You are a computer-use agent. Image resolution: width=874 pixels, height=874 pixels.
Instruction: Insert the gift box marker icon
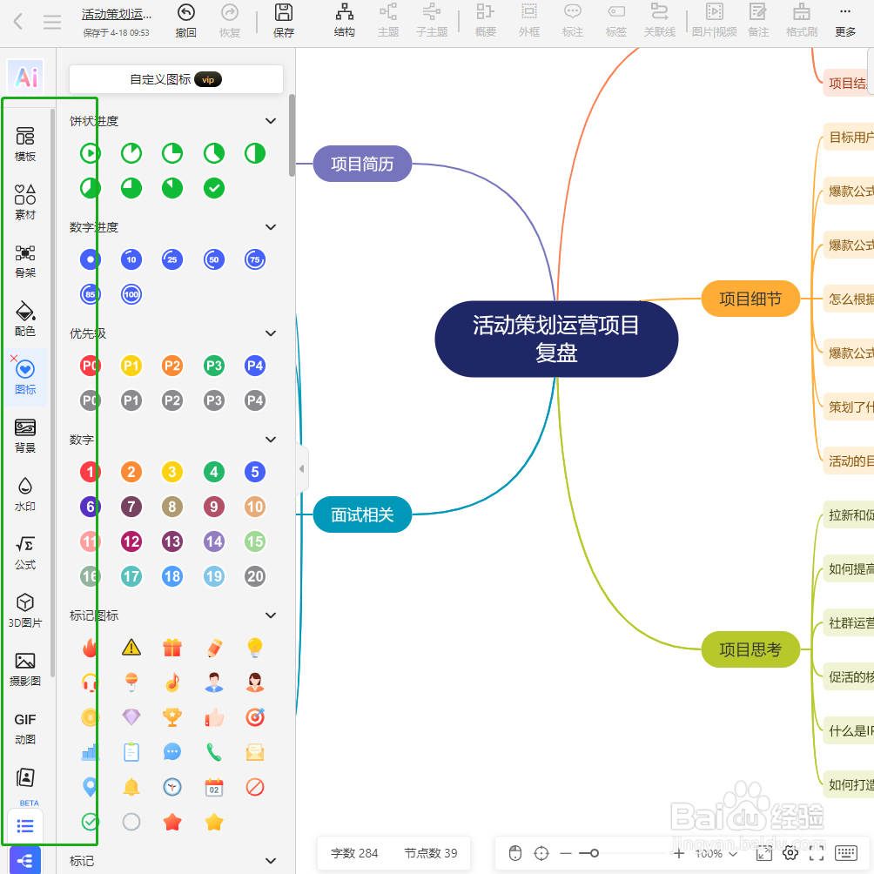pos(172,647)
